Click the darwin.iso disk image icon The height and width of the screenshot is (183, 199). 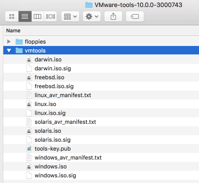29,60
